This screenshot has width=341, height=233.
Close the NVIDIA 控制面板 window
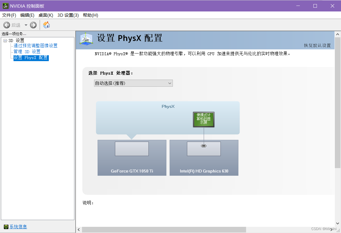[332, 6]
